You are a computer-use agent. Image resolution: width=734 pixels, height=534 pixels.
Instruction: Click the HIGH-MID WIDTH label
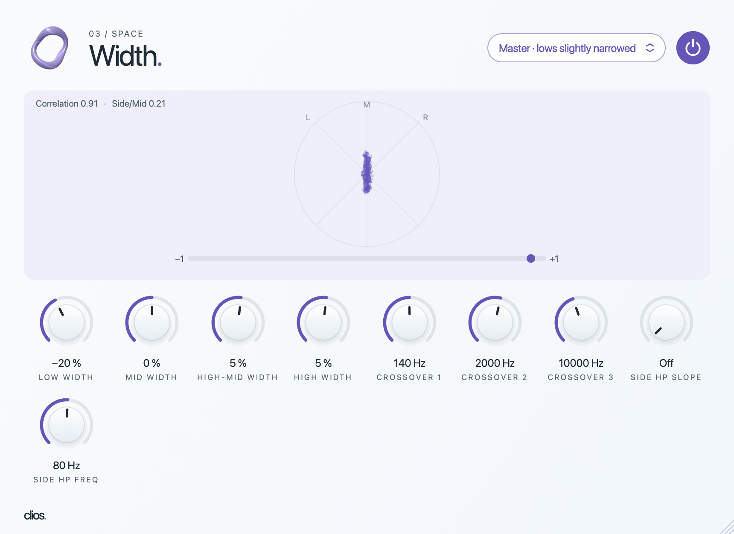238,377
